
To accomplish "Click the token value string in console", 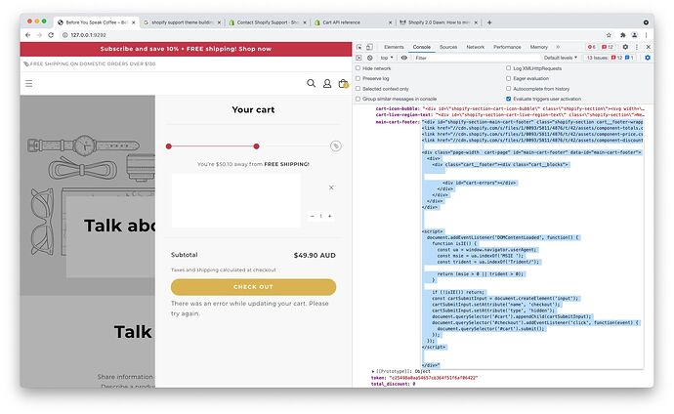I will click(x=434, y=378).
